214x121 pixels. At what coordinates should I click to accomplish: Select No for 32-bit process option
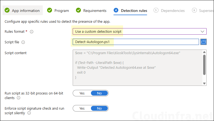[99, 93]
